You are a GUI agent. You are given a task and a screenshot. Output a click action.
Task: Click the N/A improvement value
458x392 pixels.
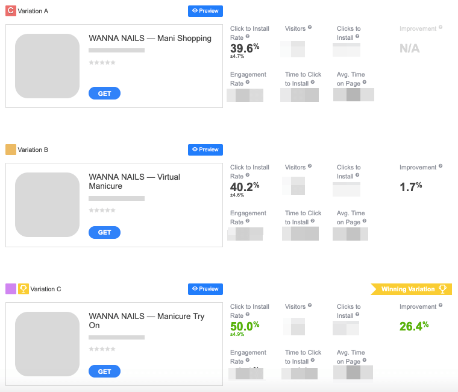[x=410, y=48]
